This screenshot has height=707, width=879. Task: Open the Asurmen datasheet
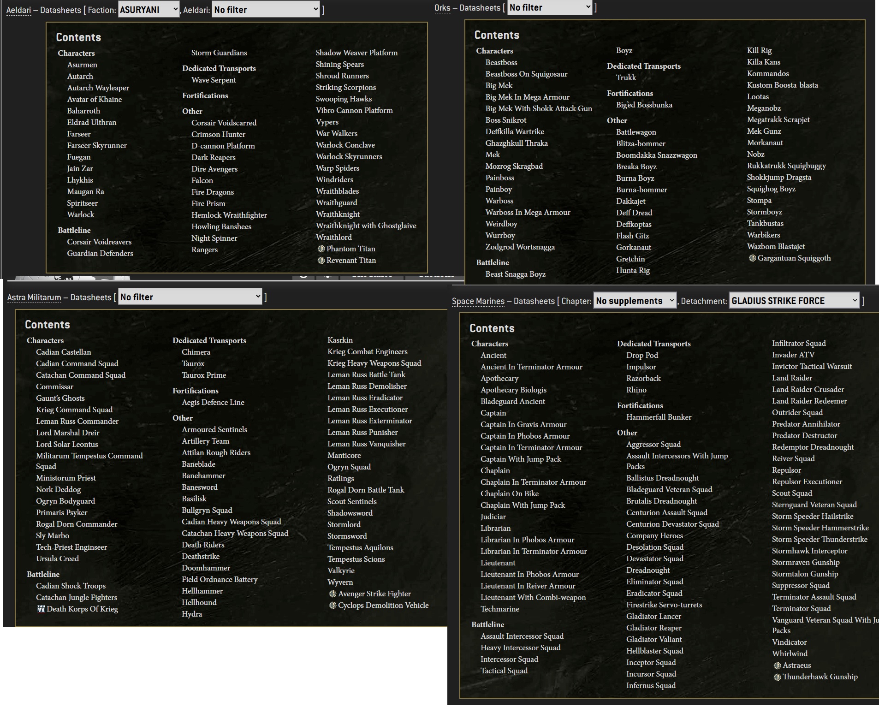point(82,65)
